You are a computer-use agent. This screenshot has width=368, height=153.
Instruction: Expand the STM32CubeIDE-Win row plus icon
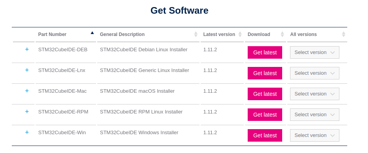tap(27, 132)
